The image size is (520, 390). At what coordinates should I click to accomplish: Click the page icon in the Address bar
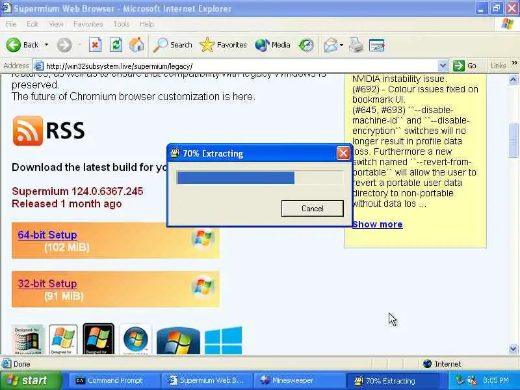38,66
